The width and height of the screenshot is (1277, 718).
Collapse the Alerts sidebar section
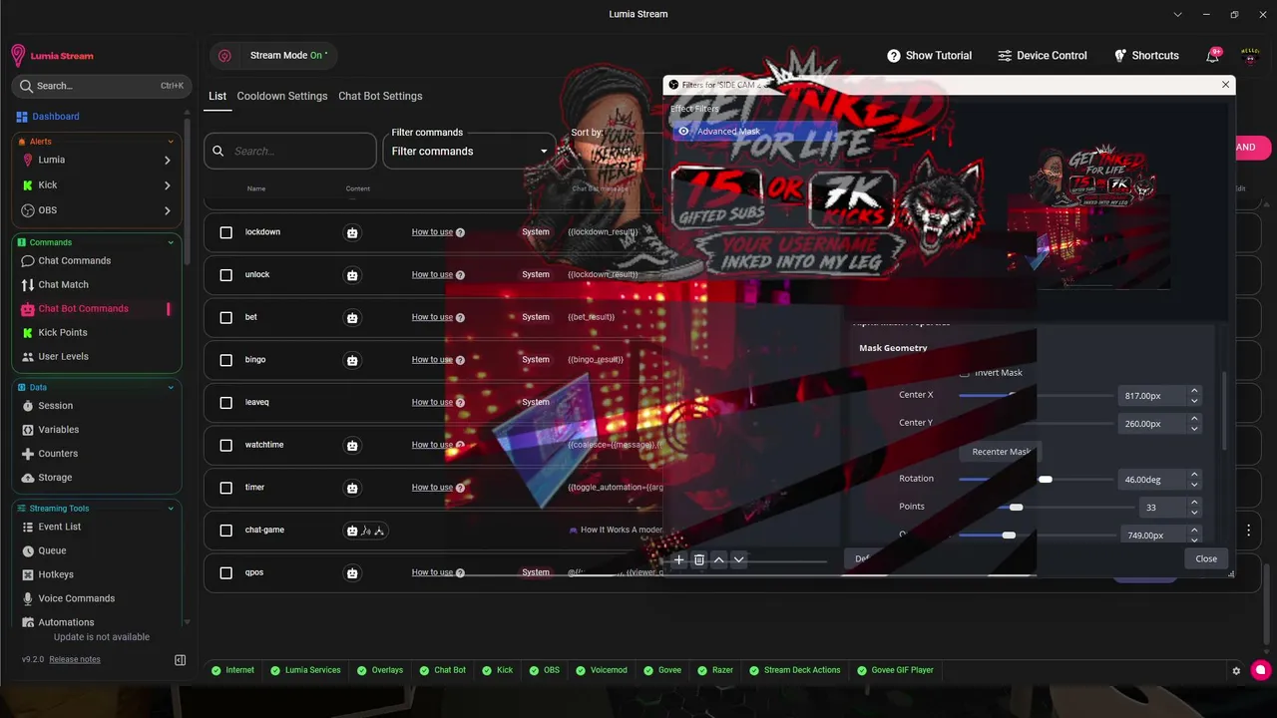coord(171,143)
